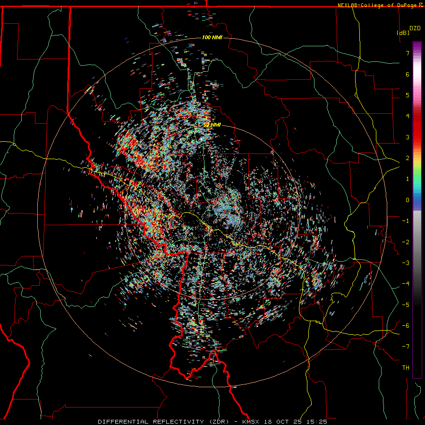Pick the 2 label on color scale
Screen dimensions: 425x425
(408, 158)
